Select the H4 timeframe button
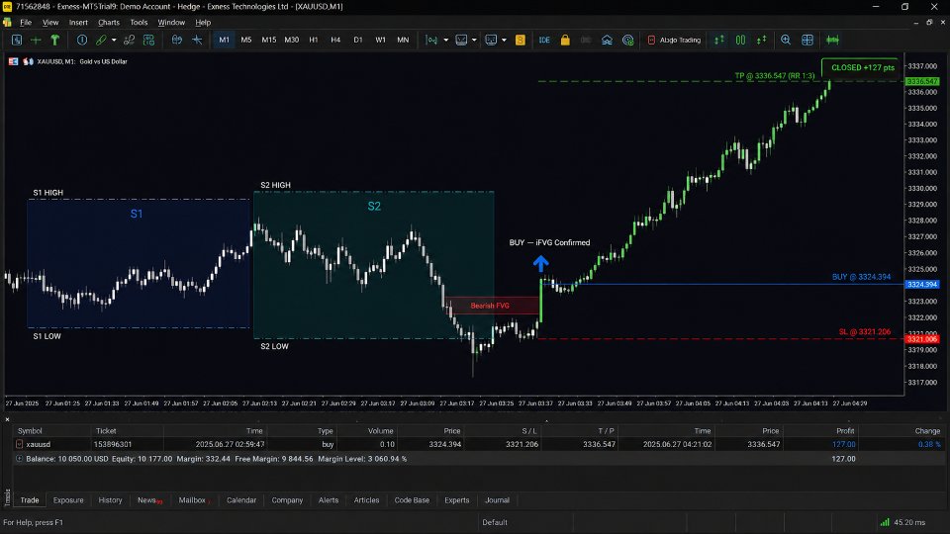Viewport: 950px width, 534px height. 335,40
